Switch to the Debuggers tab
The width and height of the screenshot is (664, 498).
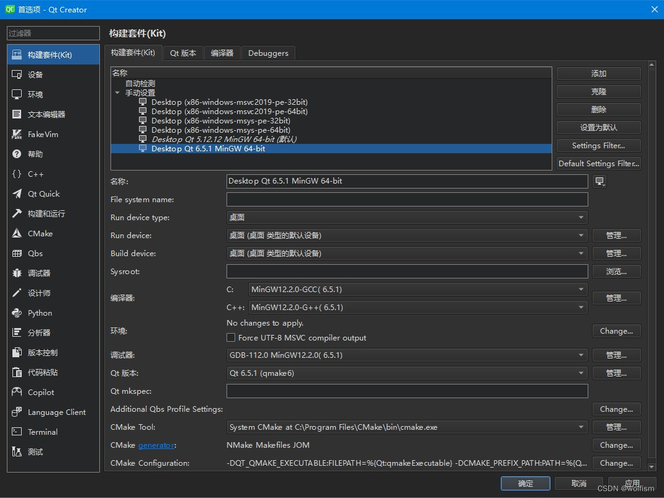[x=268, y=53]
